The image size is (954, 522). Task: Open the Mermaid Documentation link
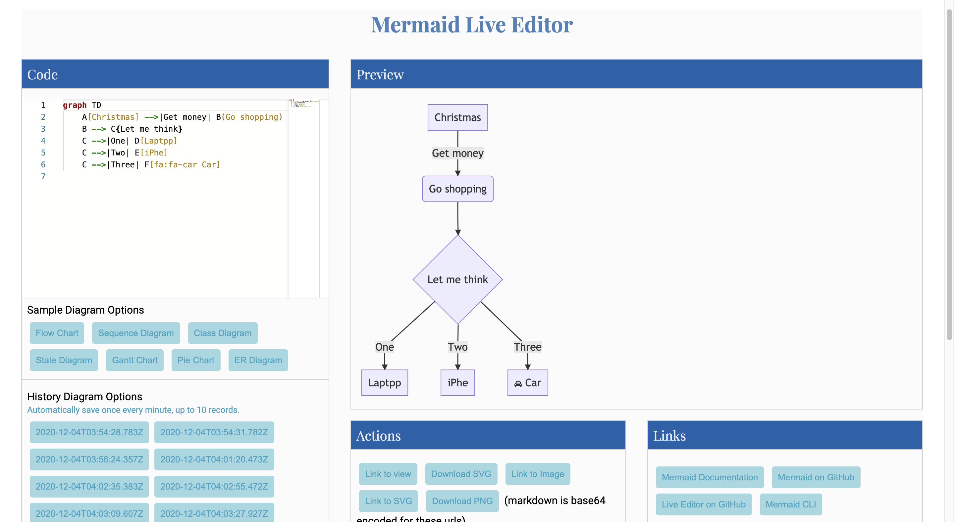[x=710, y=477]
